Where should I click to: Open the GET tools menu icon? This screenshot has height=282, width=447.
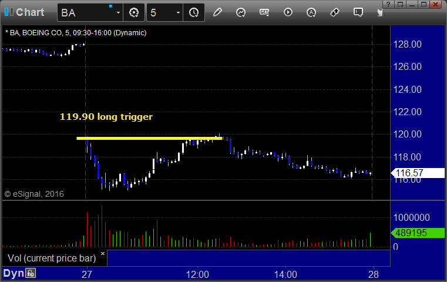pos(264,12)
